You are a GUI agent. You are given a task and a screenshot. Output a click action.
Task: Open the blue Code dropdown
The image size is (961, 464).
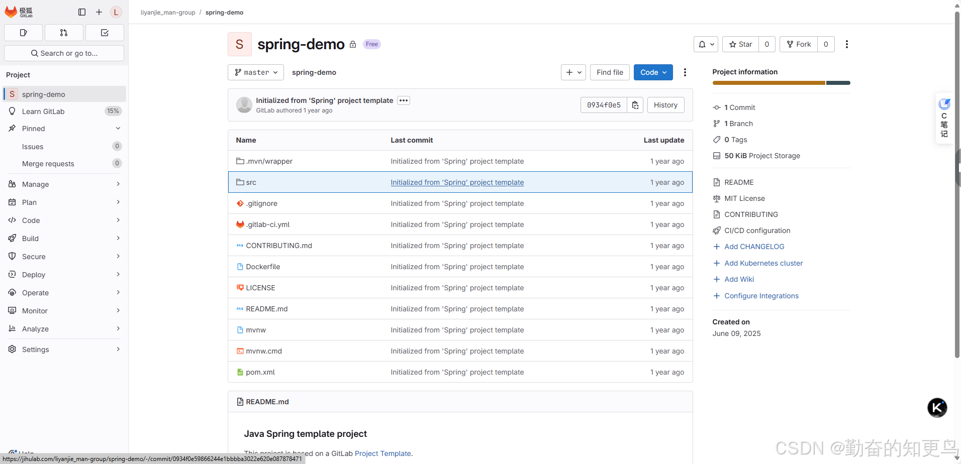[653, 72]
